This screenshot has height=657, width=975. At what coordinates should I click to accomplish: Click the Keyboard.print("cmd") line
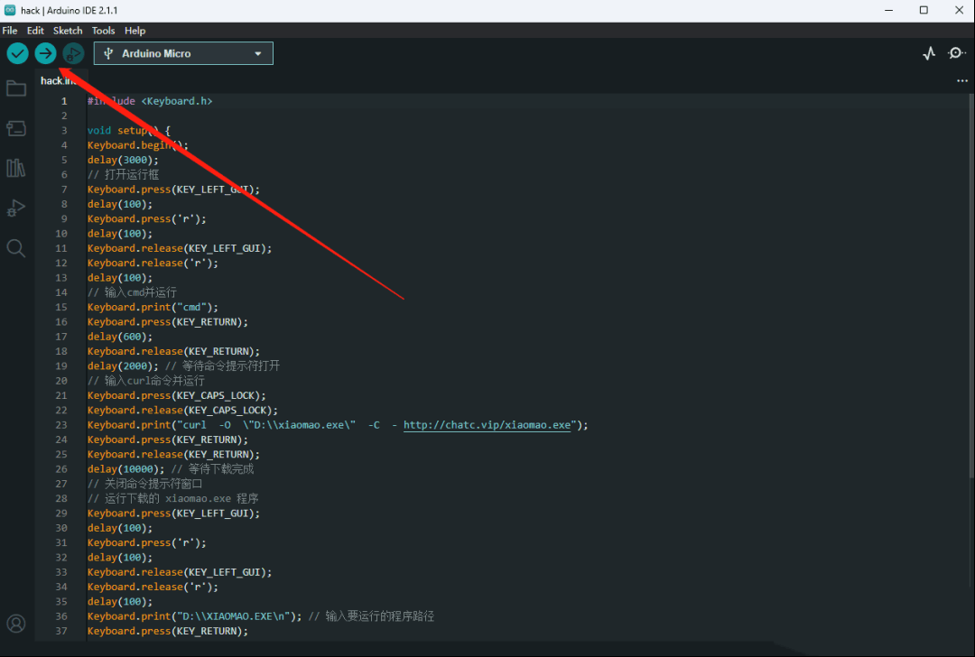click(x=153, y=307)
